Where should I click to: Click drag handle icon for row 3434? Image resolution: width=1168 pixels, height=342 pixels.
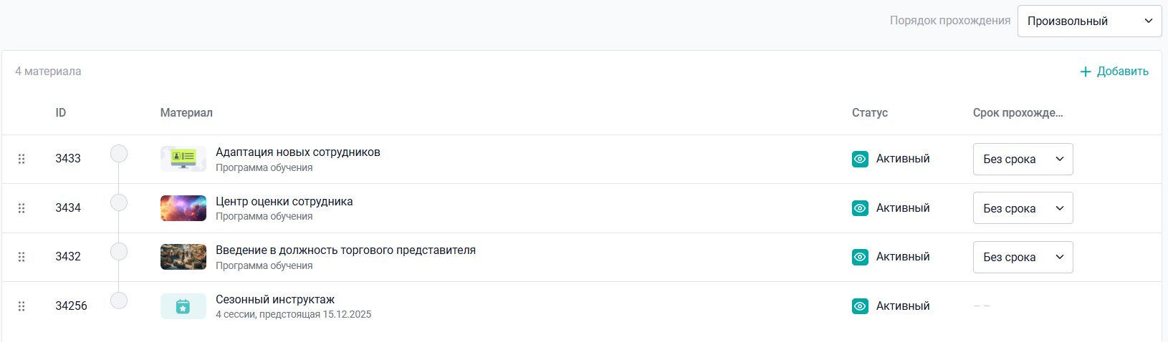point(21,208)
